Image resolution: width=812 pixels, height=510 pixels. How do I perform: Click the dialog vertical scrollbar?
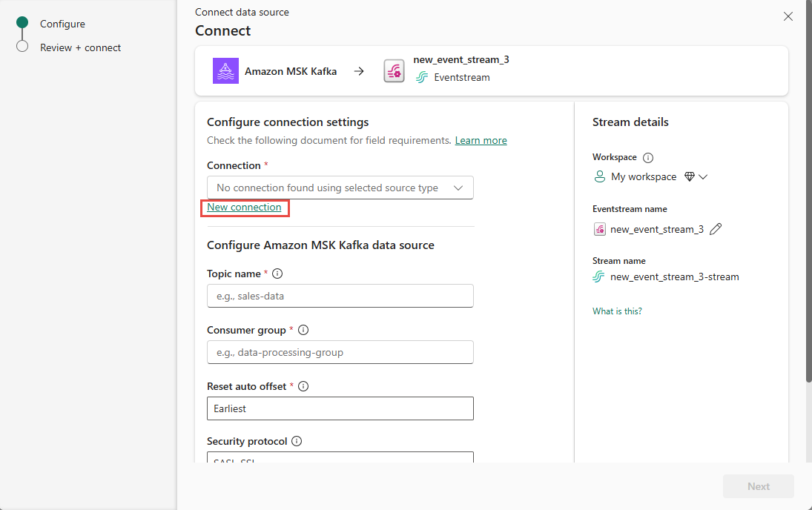(x=809, y=191)
